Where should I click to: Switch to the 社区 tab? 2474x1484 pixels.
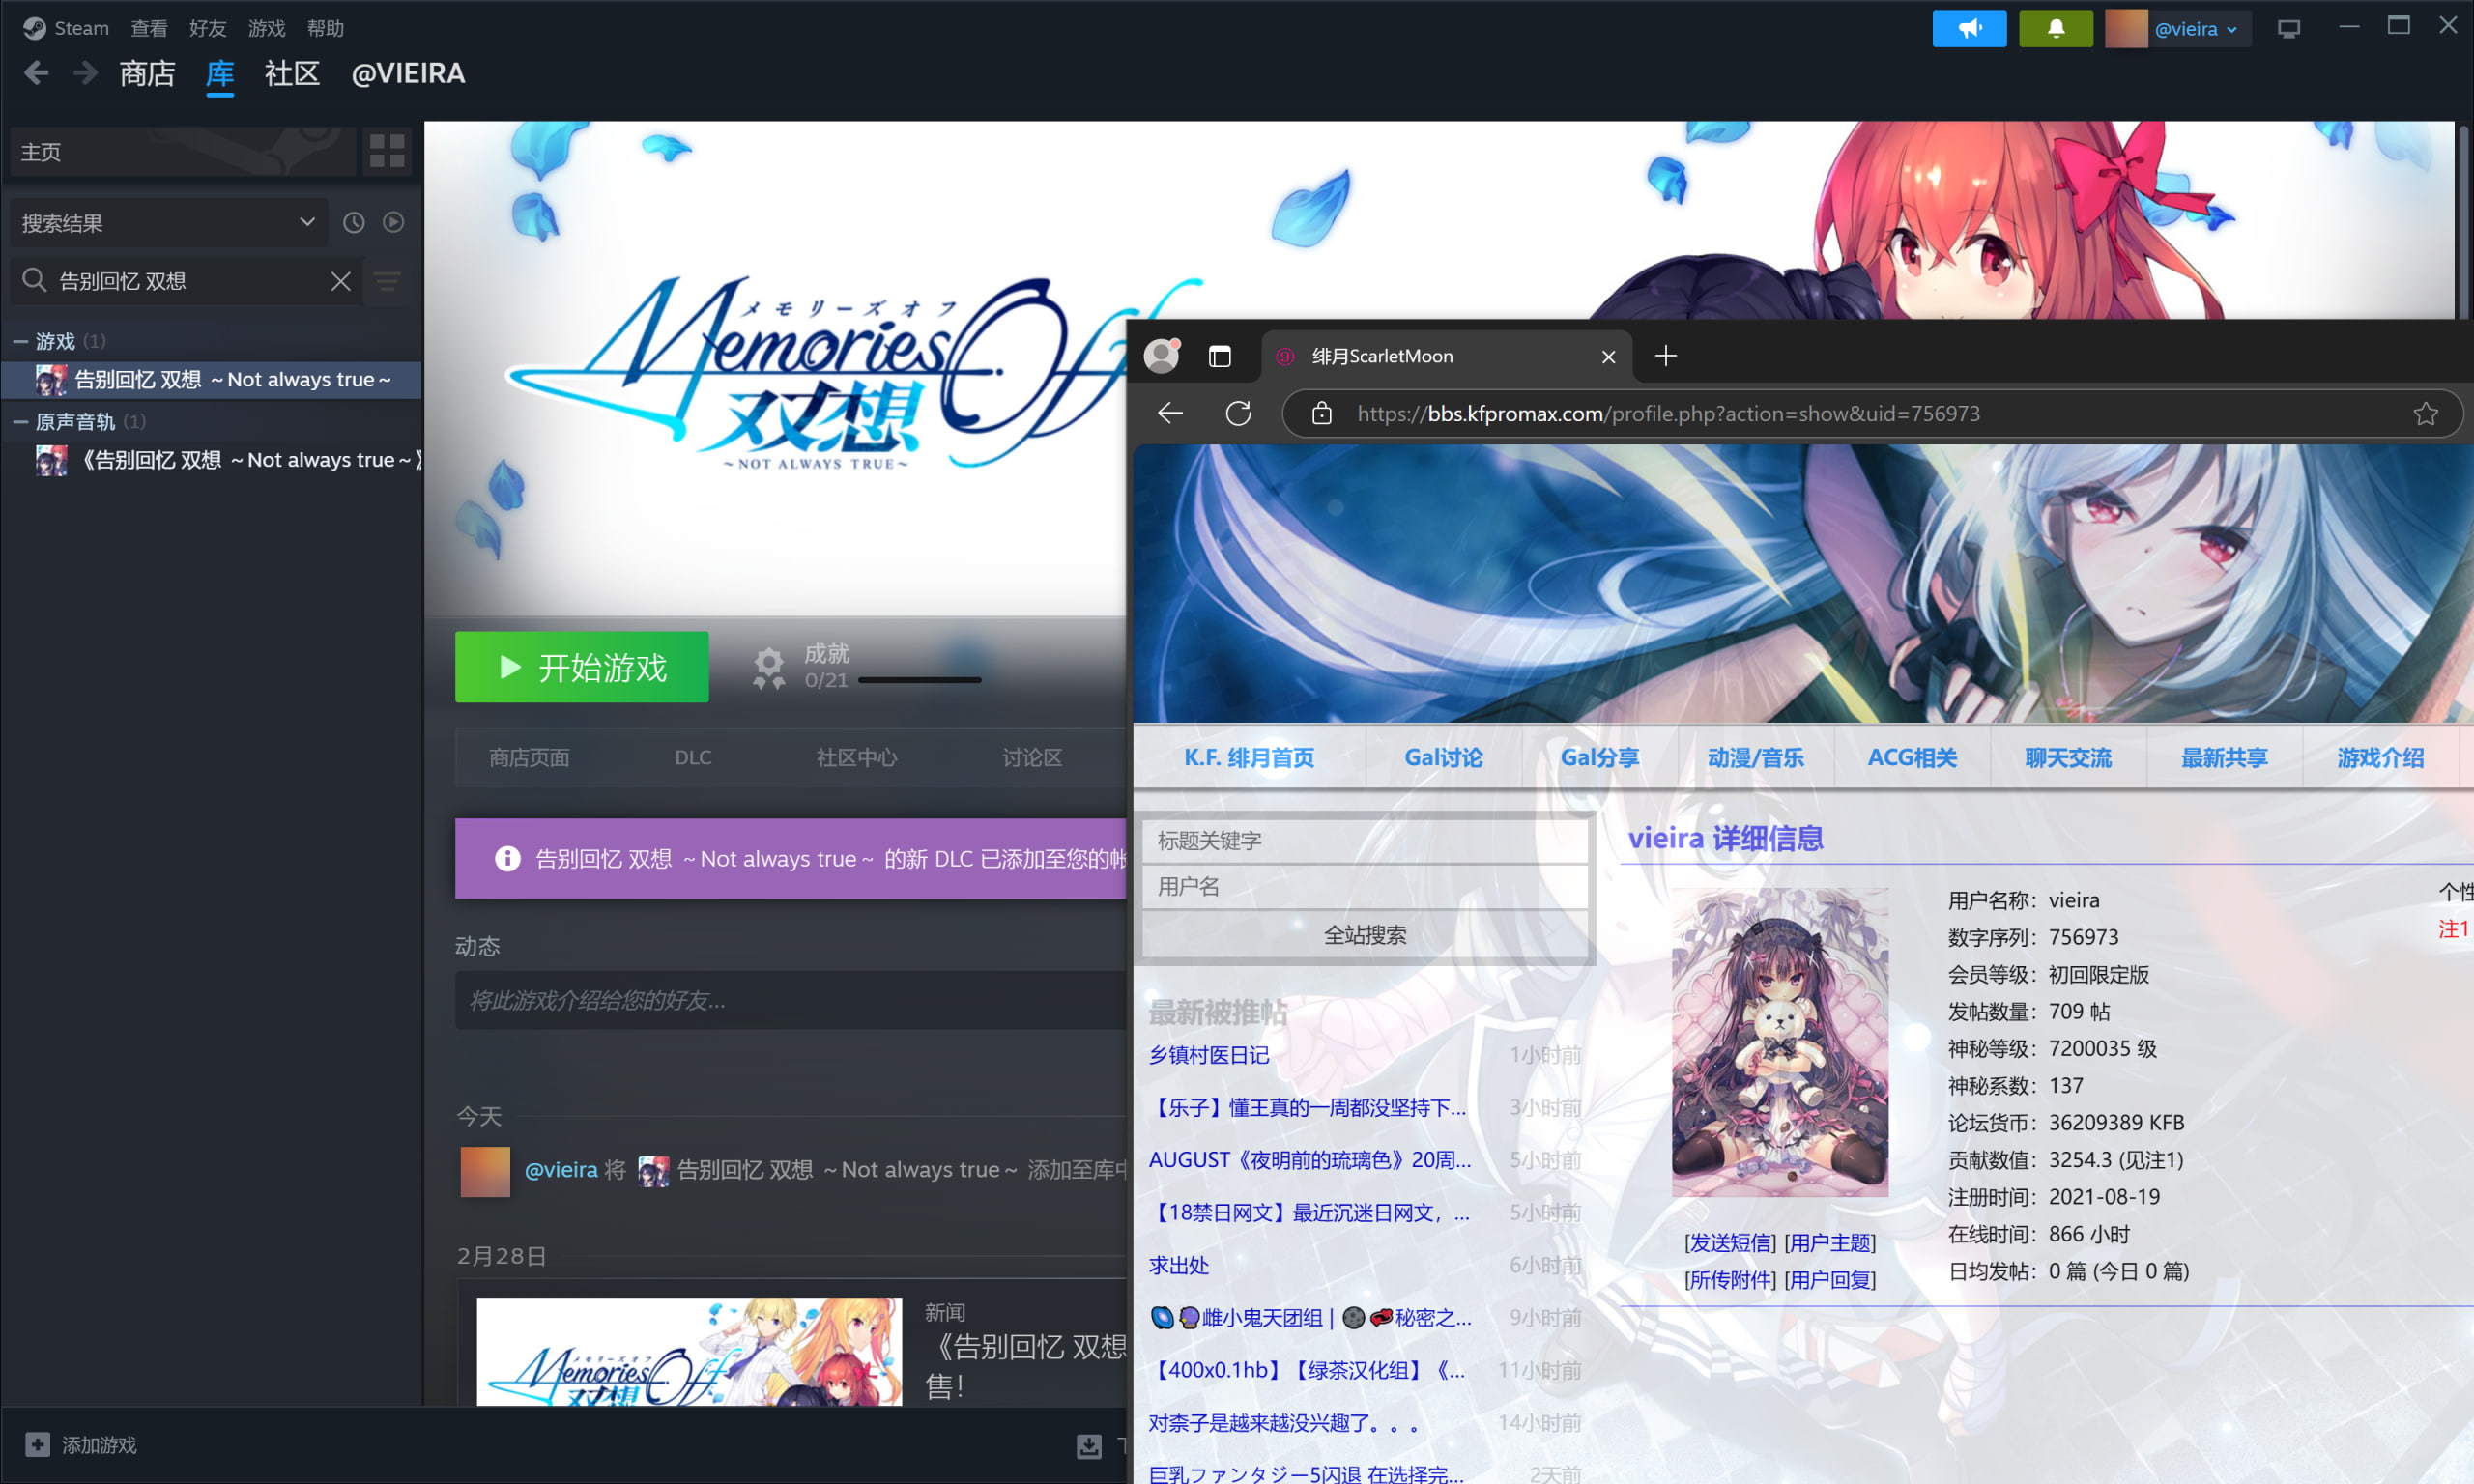[x=292, y=73]
